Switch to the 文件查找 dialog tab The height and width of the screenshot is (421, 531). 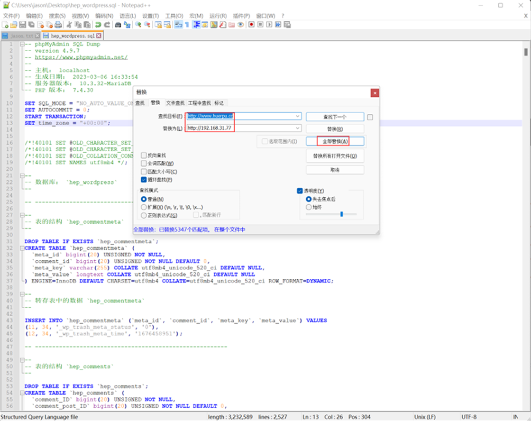pyautogui.click(x=175, y=103)
